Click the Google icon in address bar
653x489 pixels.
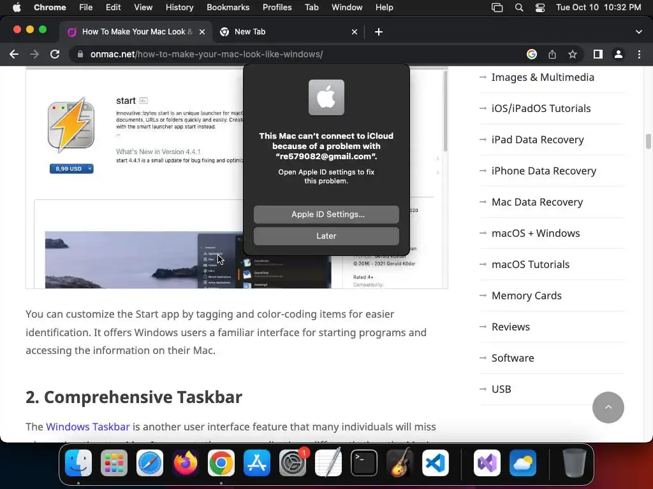tap(532, 54)
